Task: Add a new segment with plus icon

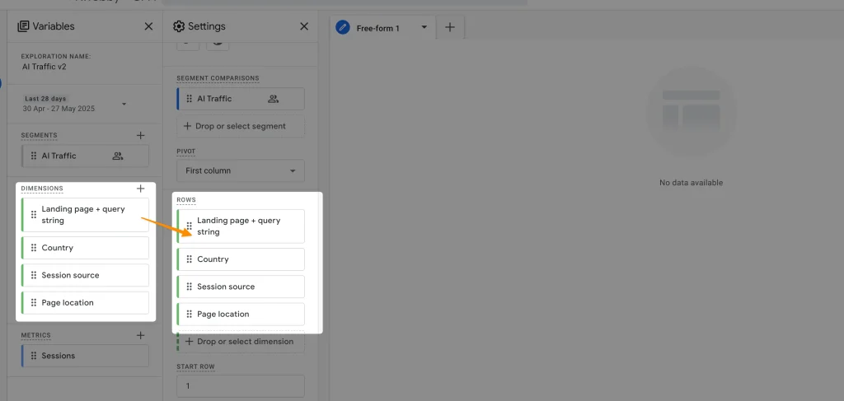Action: [140, 136]
